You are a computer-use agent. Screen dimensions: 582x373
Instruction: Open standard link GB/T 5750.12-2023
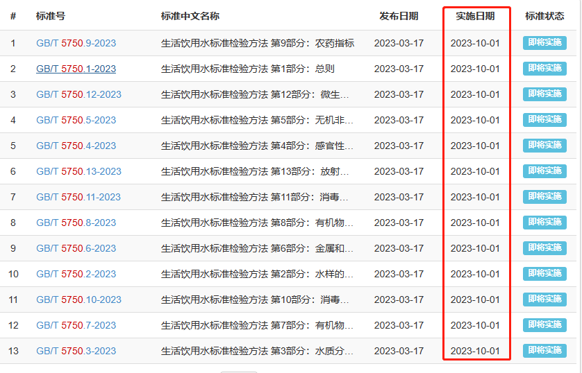78,94
